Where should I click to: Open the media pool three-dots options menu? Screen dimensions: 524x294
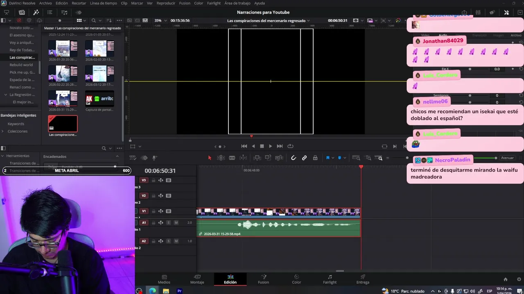[119, 20]
